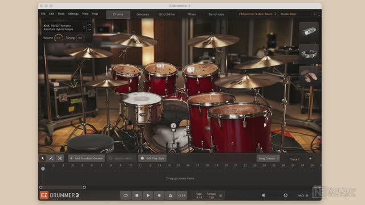Open the File menu
Viewport: 365px width, 205px height.
[43, 14]
